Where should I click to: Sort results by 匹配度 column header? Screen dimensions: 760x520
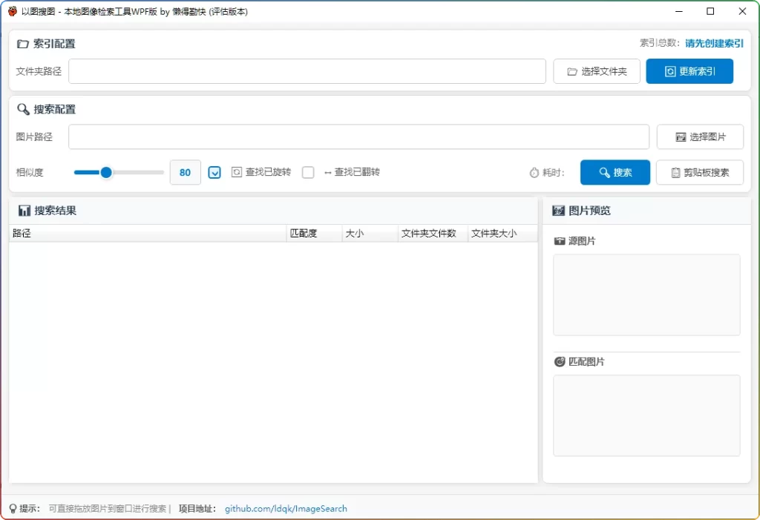(x=313, y=234)
